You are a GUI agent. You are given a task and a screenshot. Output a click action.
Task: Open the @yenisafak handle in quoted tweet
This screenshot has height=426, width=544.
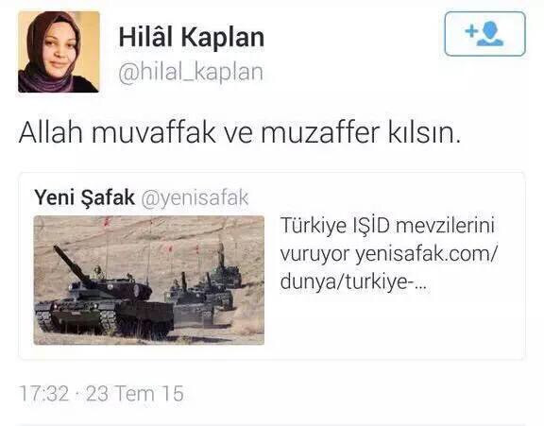(x=195, y=198)
